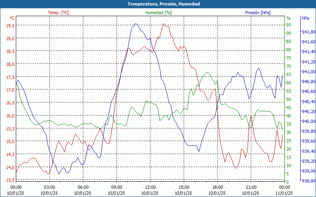Pick the 14,5 temperature axis value

tap(11, 154)
